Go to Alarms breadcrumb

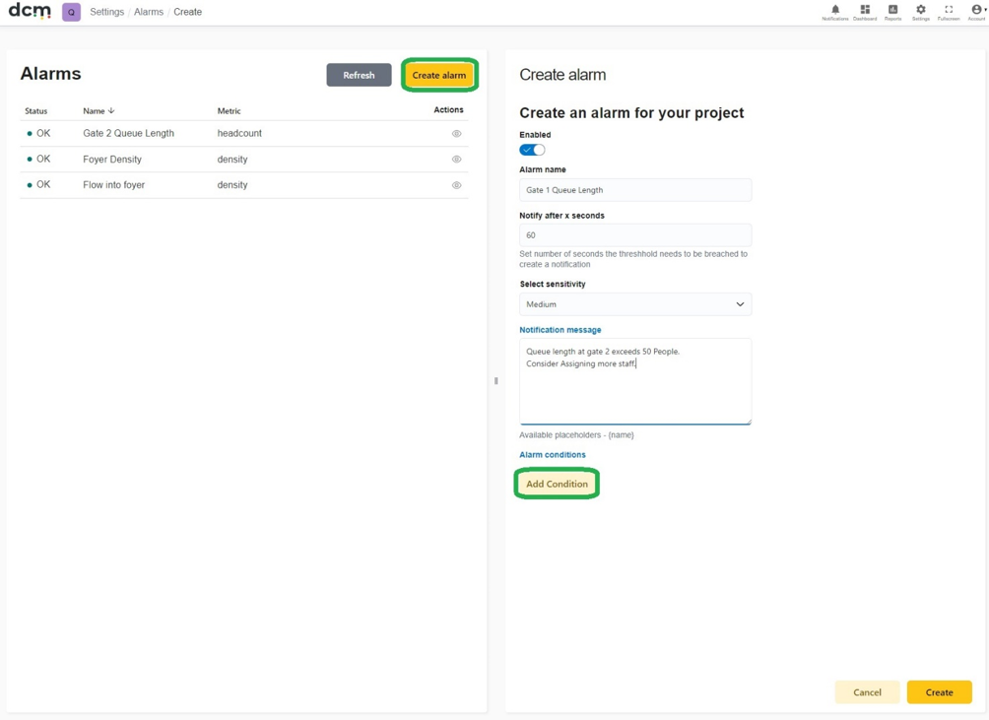pyautogui.click(x=148, y=12)
